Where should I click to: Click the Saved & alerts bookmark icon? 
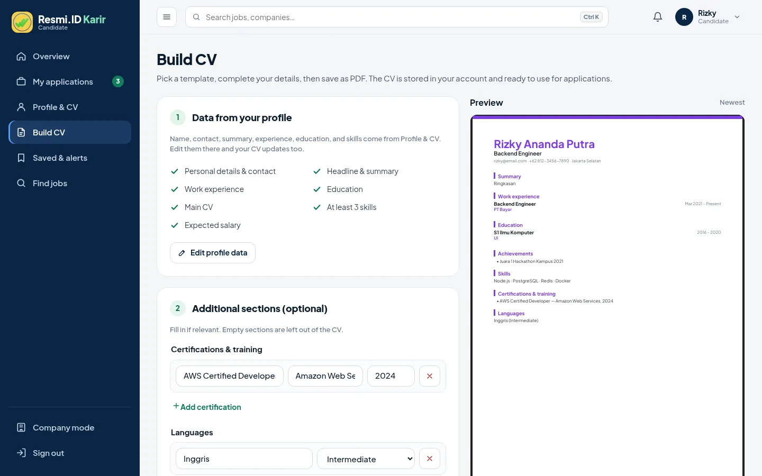(x=21, y=158)
